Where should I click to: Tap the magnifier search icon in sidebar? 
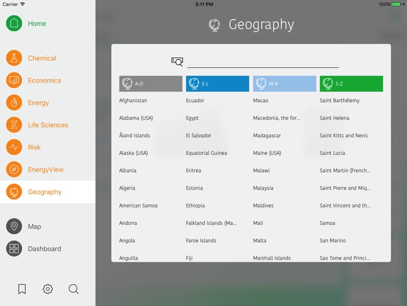pyautogui.click(x=74, y=289)
